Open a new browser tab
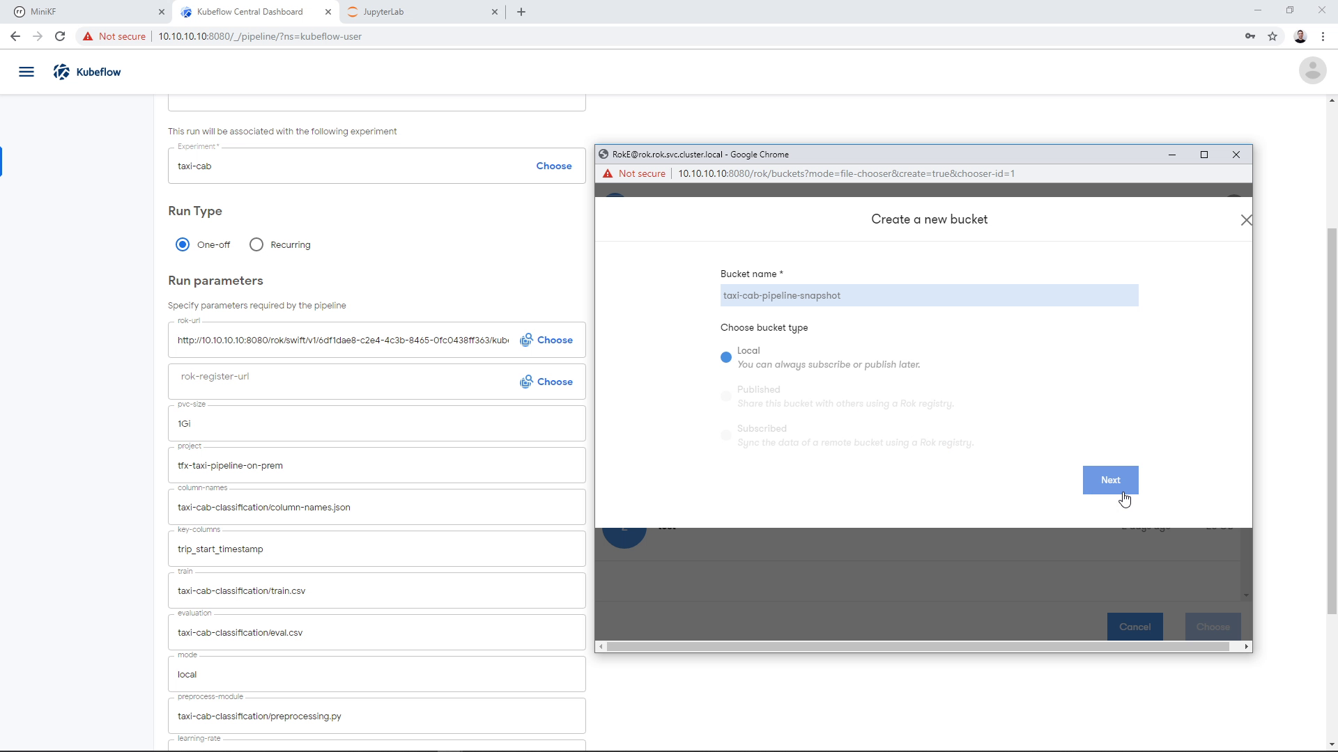 (x=521, y=12)
